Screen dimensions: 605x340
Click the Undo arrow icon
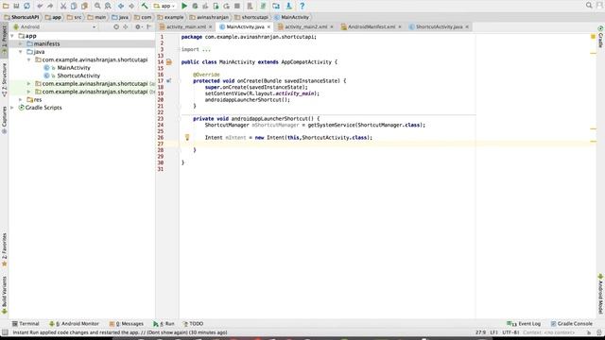(40, 6)
